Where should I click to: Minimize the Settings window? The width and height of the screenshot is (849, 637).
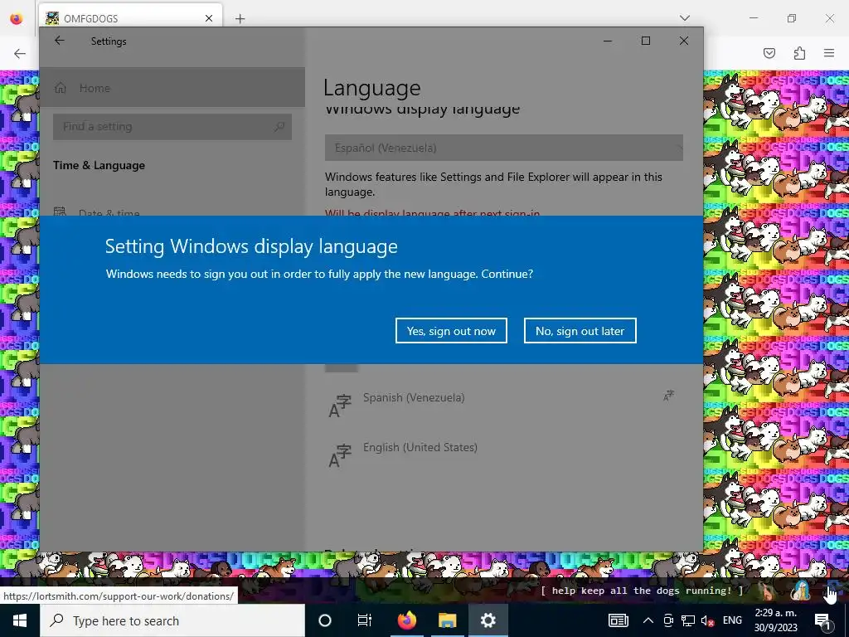(x=608, y=41)
